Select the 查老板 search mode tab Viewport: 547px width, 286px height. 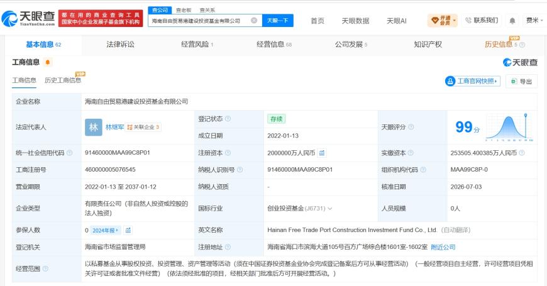point(184,10)
